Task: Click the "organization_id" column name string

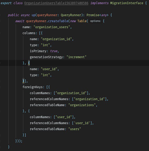Action: click(56, 39)
